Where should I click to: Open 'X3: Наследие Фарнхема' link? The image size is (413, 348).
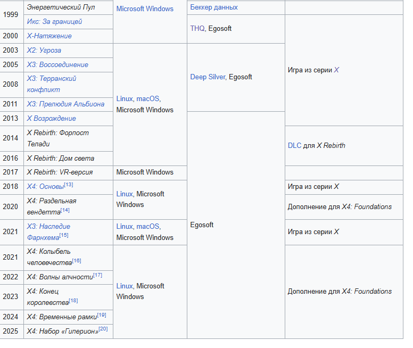click(x=48, y=232)
